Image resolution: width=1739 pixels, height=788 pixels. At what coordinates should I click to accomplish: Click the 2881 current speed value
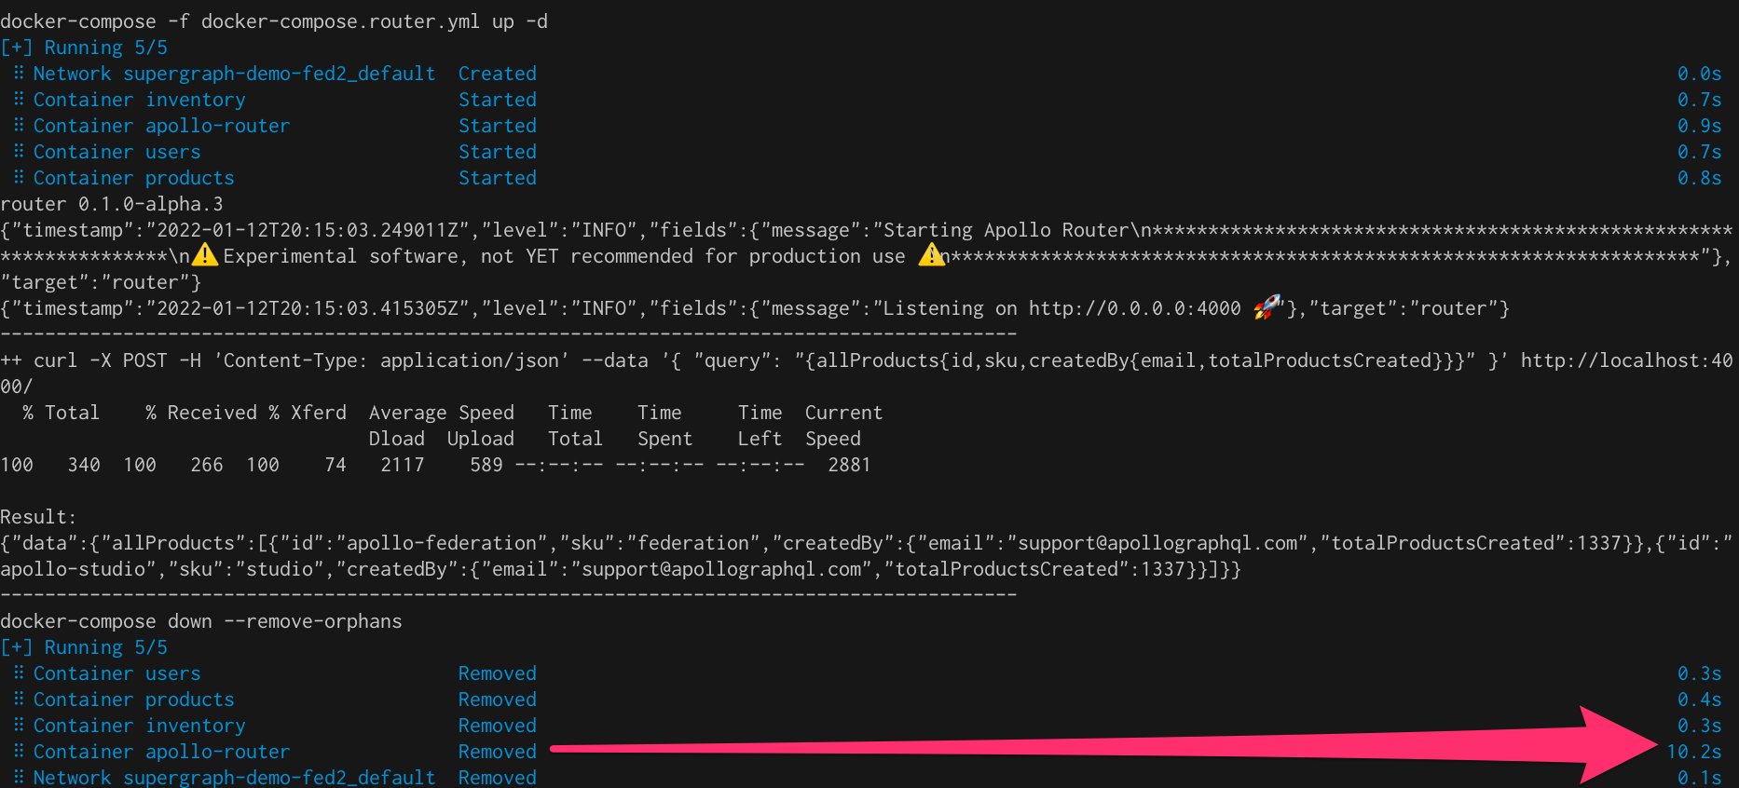849,465
